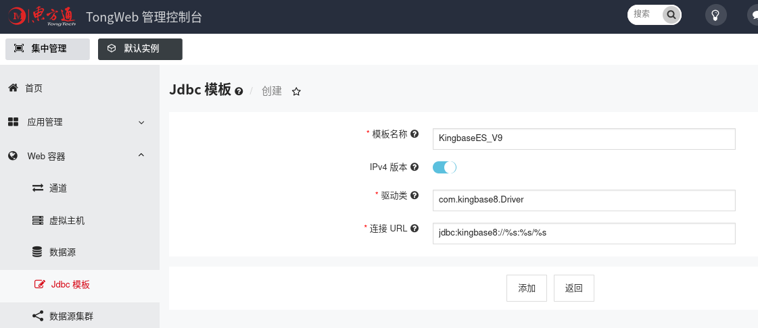The height and width of the screenshot is (328, 758).
Task: Expand the 应用管理 menu chevron
Action: [x=141, y=123]
